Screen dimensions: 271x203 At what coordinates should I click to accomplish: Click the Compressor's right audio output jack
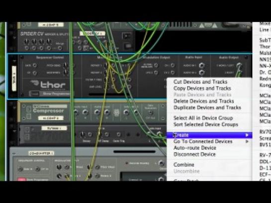click(x=107, y=113)
